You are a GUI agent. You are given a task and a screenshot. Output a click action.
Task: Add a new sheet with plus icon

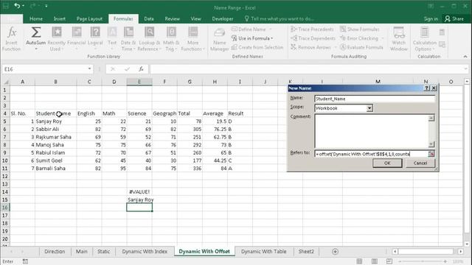pyautogui.click(x=335, y=252)
